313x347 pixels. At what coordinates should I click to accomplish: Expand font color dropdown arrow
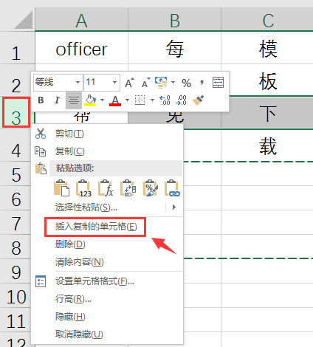click(127, 100)
